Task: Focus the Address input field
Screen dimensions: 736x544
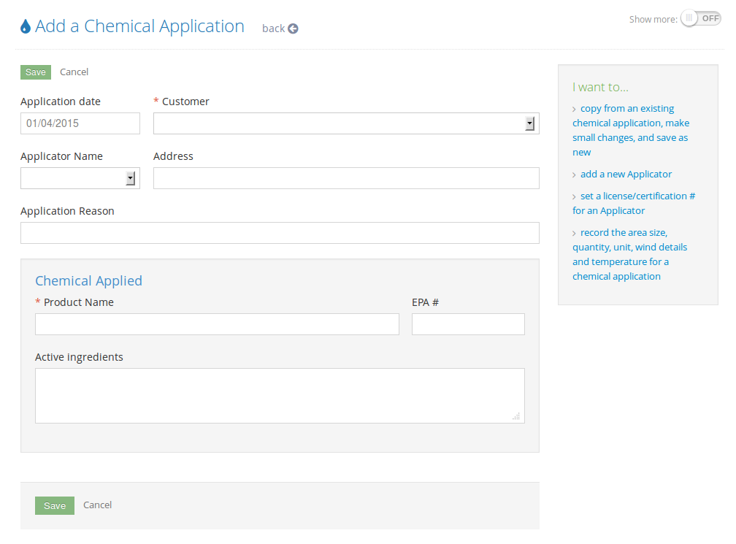Action: point(346,178)
